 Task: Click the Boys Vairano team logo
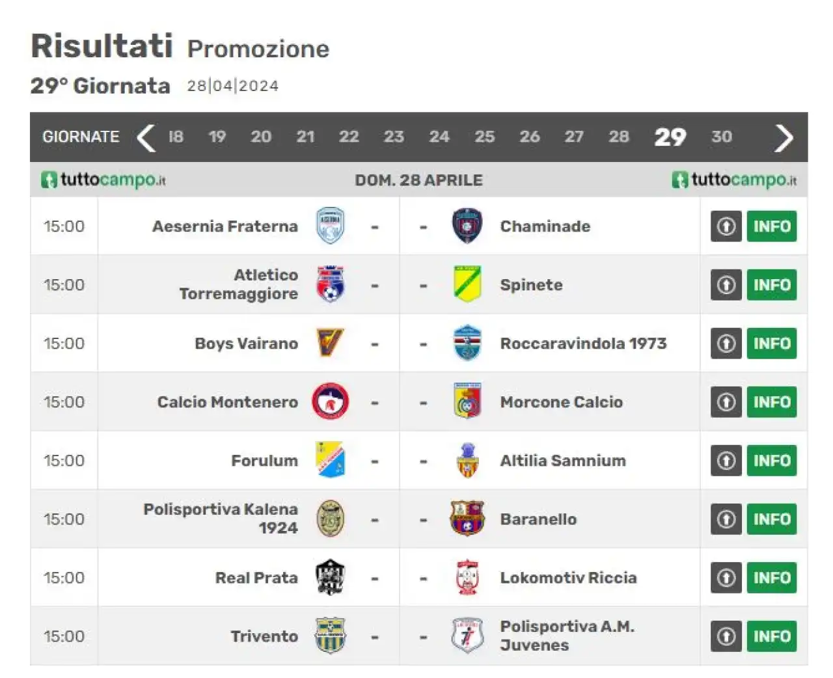[330, 343]
